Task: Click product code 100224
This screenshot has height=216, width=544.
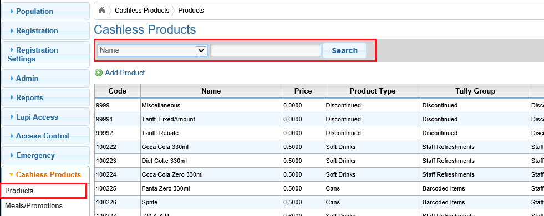Action: (106, 175)
